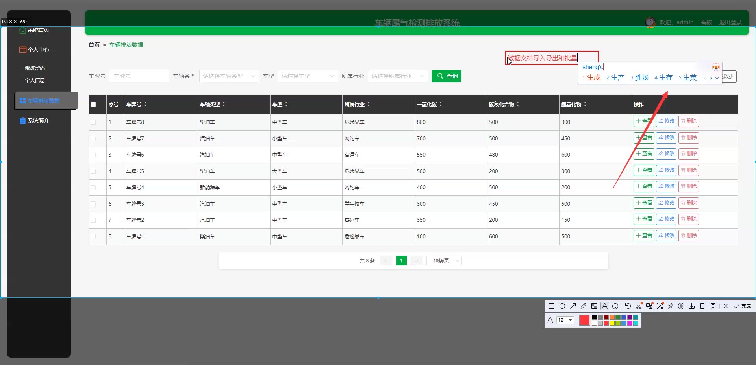Image resolution: width=756 pixels, height=365 pixels.
Task: Save the screenshot with download icon
Action: pyautogui.click(x=692, y=306)
